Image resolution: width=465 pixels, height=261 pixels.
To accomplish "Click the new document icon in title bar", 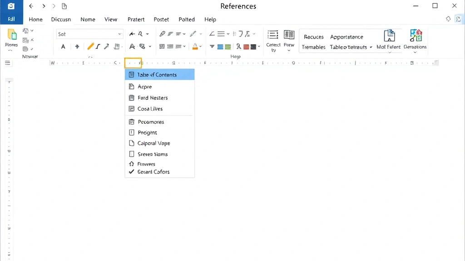I will pyautogui.click(x=64, y=7).
